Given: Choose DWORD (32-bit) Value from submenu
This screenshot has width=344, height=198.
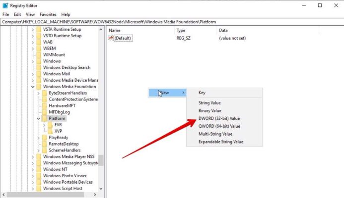Looking at the screenshot, I should [x=219, y=118].
